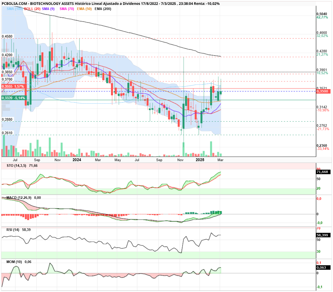Click the 0,2610 support level label
This screenshot has width=333, height=292.
pos(7,133)
